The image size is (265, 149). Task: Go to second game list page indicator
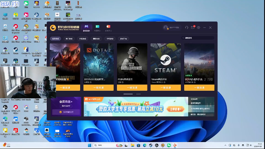pyautogui.click(x=138, y=94)
